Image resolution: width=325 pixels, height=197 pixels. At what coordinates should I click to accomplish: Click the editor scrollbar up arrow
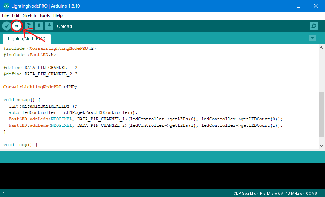322,48
